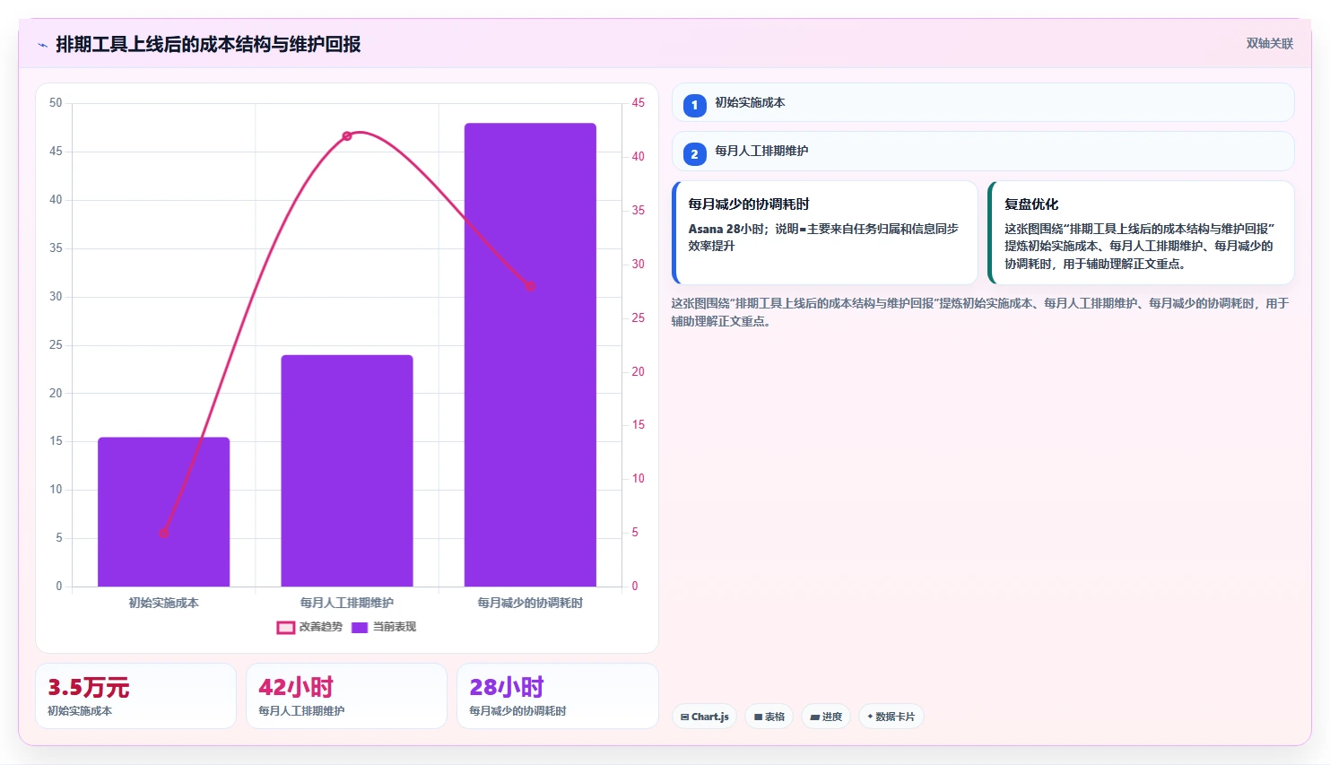
Task: Click the left axis value 50
Action: [56, 103]
